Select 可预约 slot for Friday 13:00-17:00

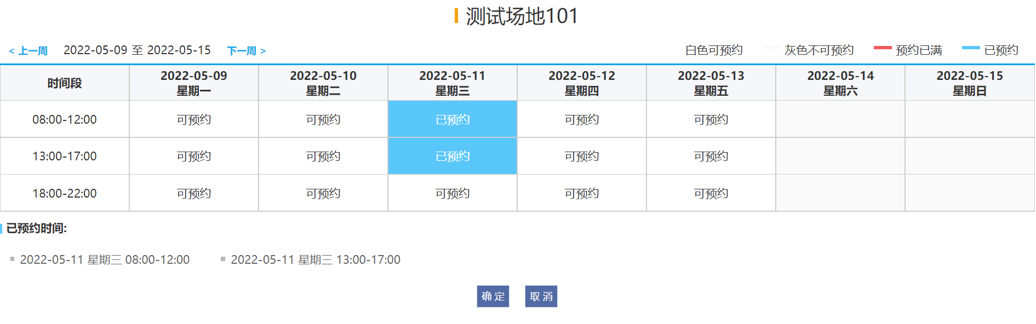[711, 156]
